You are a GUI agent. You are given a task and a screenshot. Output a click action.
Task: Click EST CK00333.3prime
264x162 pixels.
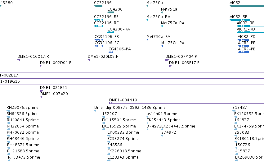coord(123,133)
